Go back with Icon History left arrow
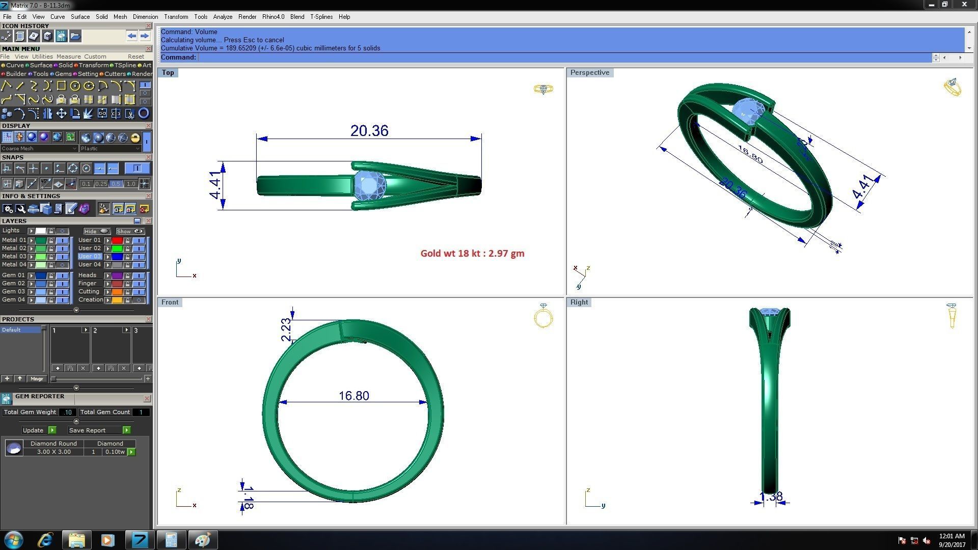 (132, 36)
